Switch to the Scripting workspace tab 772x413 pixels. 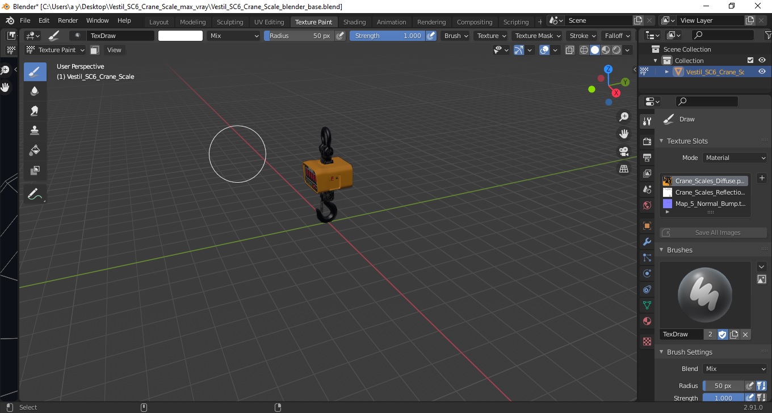point(516,22)
